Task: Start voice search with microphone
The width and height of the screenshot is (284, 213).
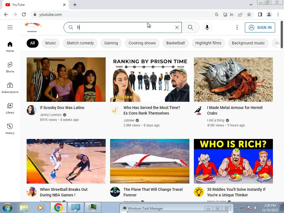Action: (207, 27)
